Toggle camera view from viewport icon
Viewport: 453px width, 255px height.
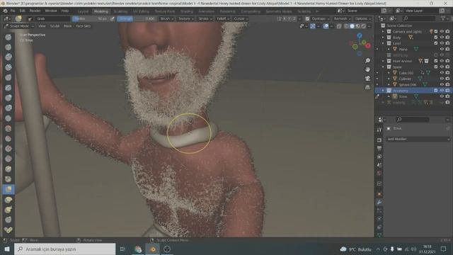point(367,79)
